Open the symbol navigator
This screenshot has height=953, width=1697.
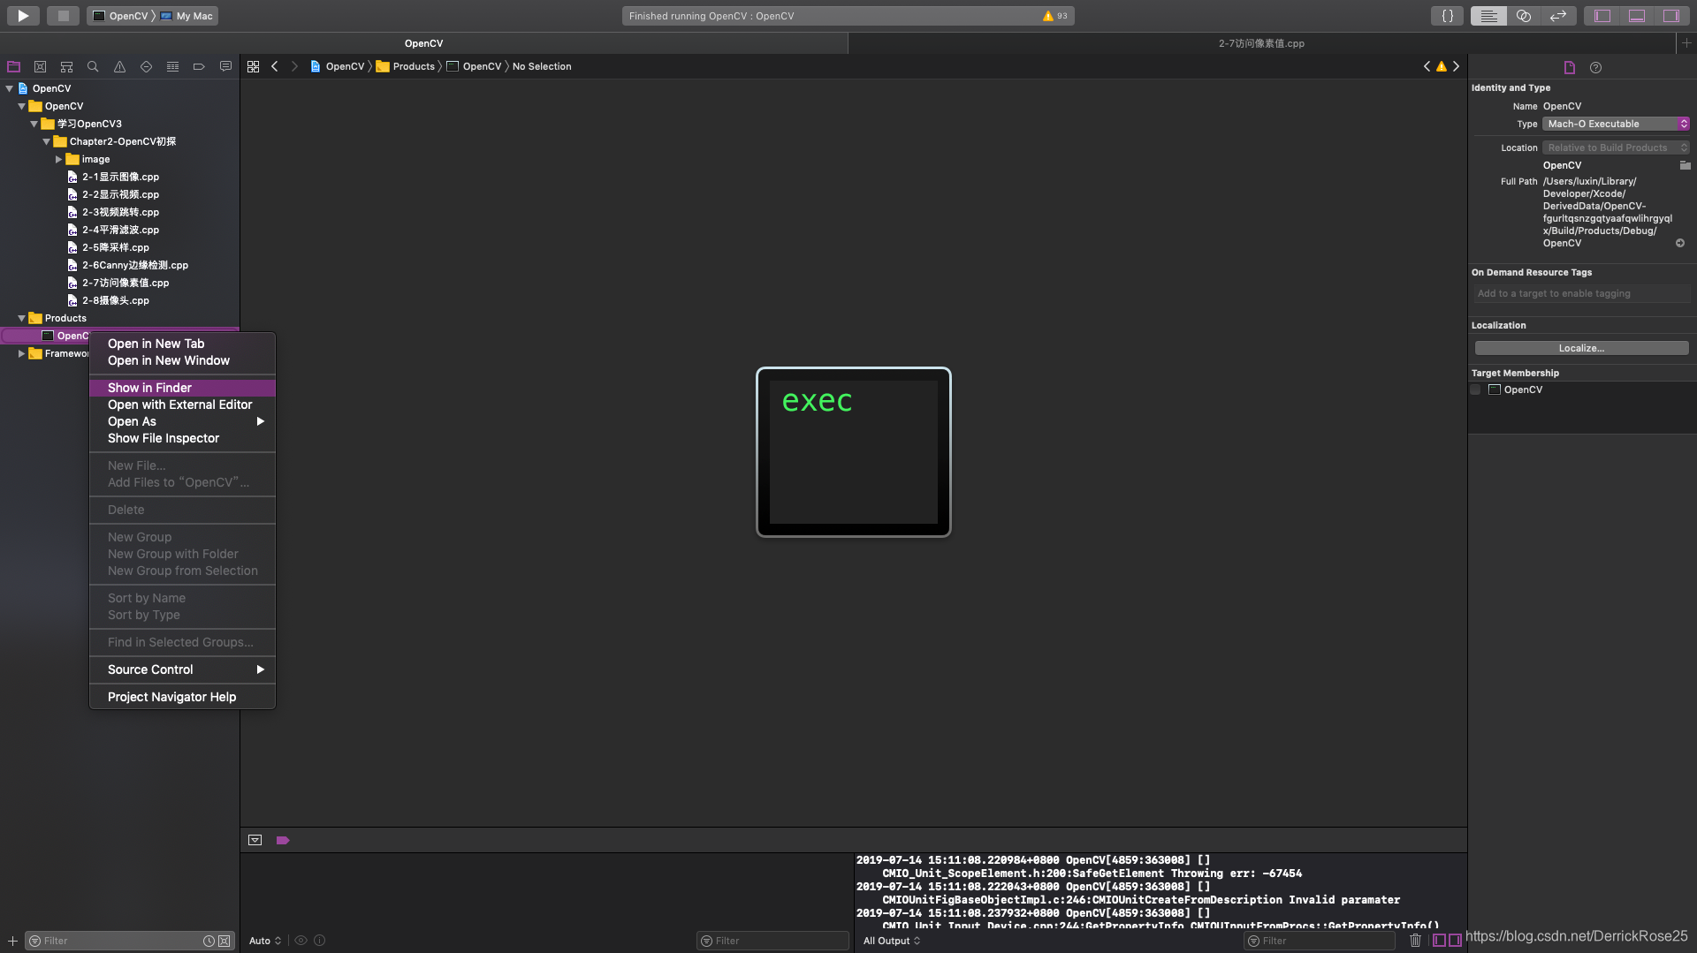click(66, 66)
